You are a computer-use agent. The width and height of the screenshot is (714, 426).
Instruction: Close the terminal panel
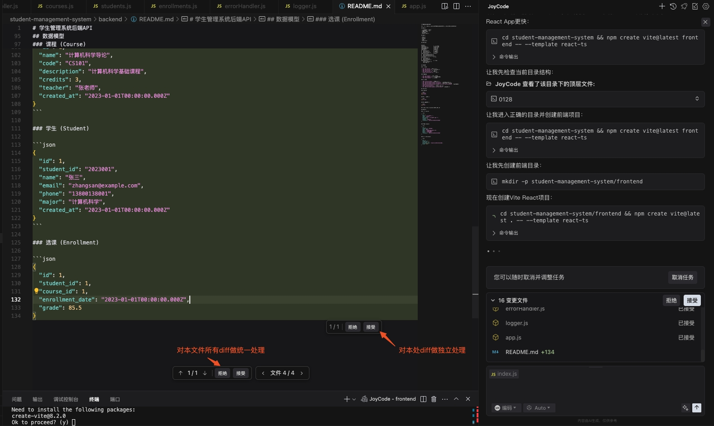tap(468, 399)
